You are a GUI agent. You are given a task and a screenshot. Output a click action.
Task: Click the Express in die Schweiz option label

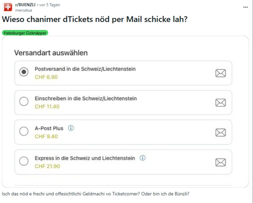click(x=85, y=158)
